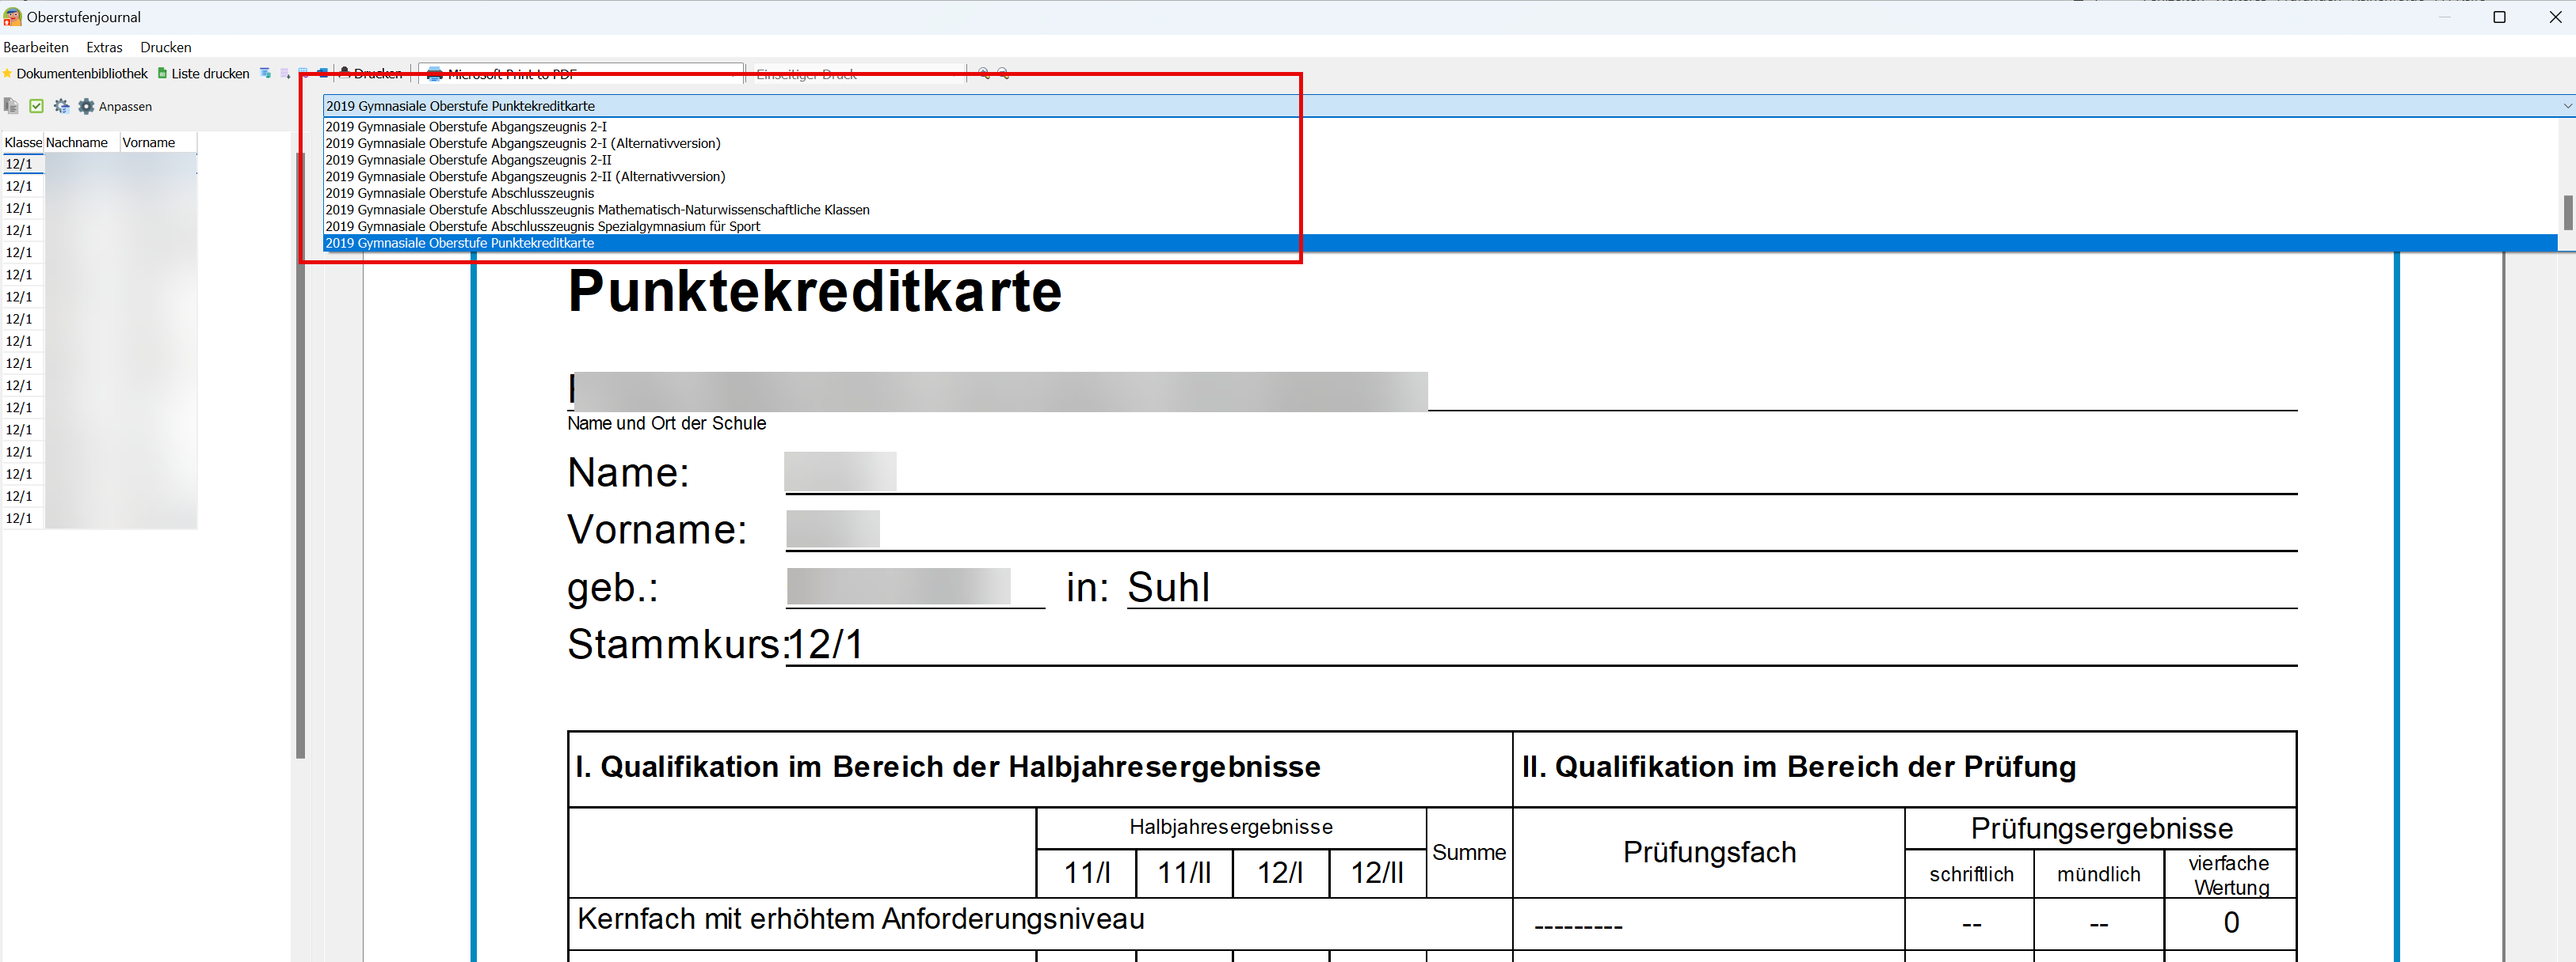Click the Stammkurs value 12/1 in preview
2576x962 pixels.
825,644
